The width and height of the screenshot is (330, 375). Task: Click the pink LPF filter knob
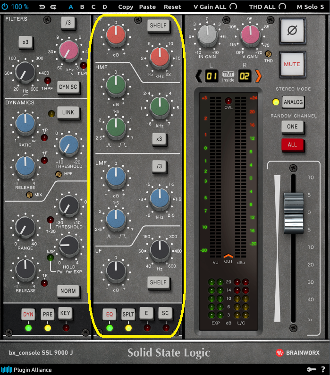pos(68,51)
